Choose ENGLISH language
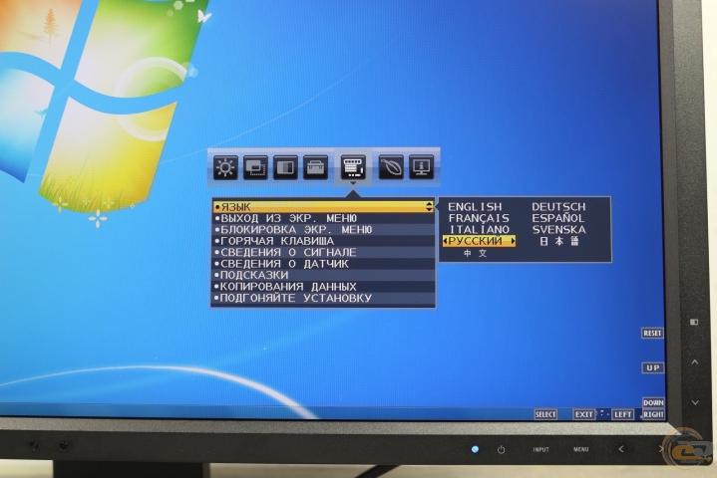Image resolution: width=717 pixels, height=478 pixels. click(x=475, y=207)
